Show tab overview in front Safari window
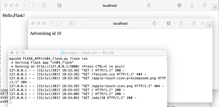 (194, 23)
